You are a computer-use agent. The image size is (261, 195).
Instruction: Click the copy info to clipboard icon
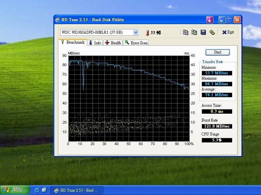pos(185,32)
